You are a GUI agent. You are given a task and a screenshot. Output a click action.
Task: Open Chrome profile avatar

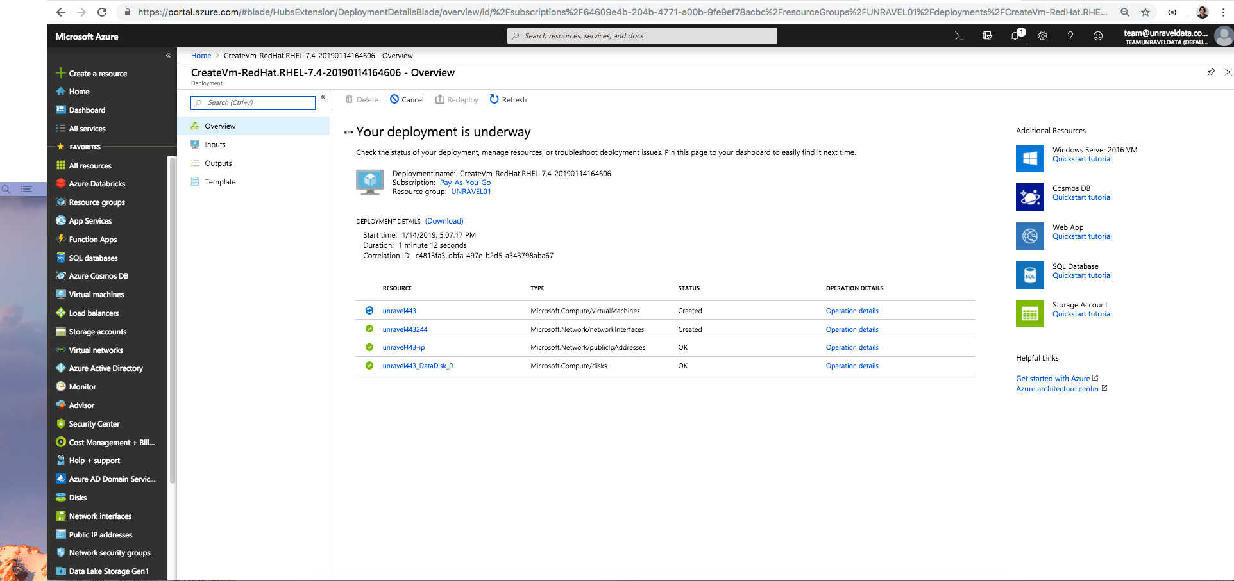[x=1203, y=12]
